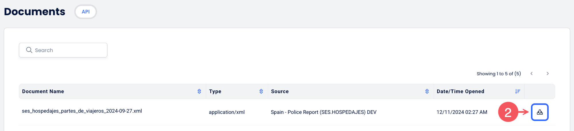
Task: Click the Document Name column header
Action: (x=43, y=91)
